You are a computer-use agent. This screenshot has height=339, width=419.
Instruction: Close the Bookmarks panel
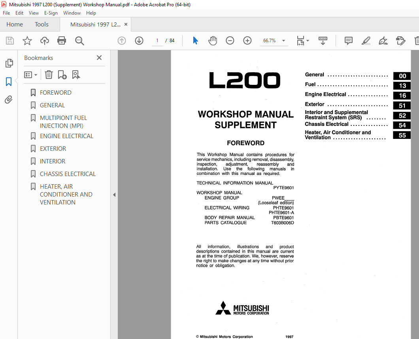99,58
